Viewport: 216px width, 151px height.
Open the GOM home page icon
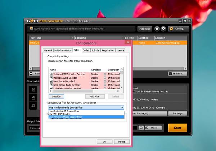click(157, 29)
